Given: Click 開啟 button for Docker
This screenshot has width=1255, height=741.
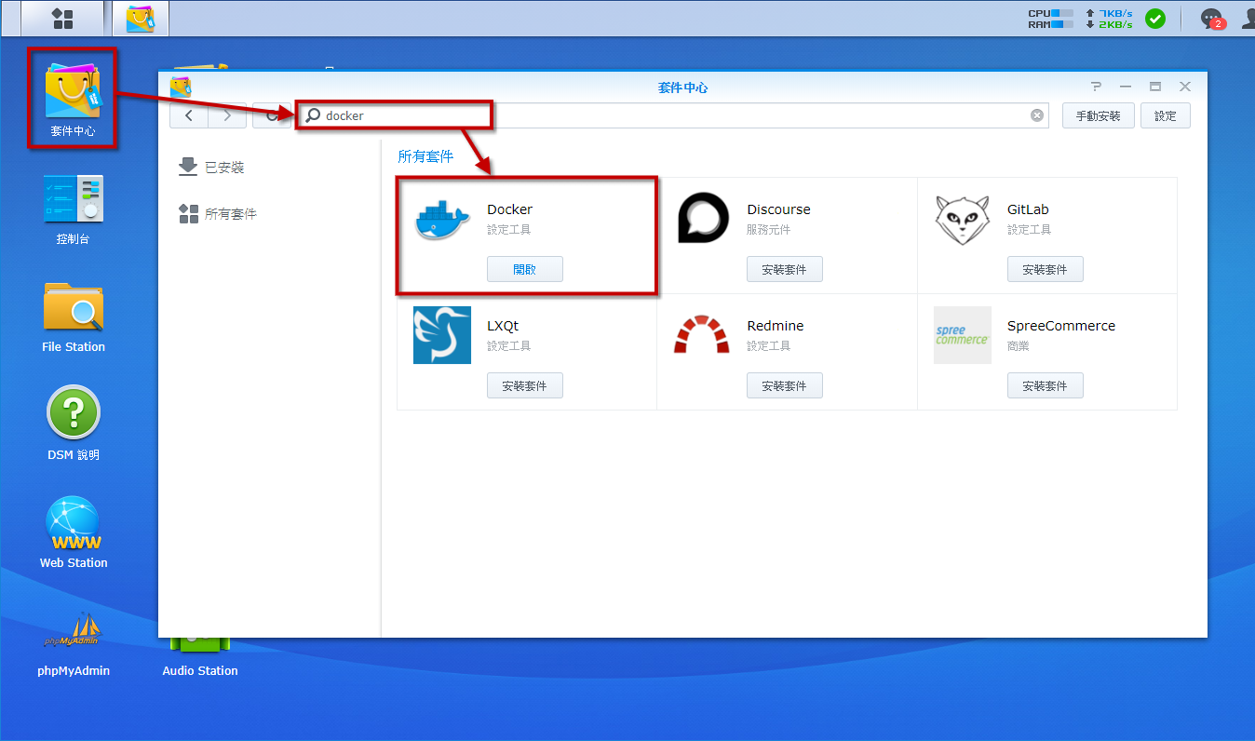Looking at the screenshot, I should click(525, 269).
